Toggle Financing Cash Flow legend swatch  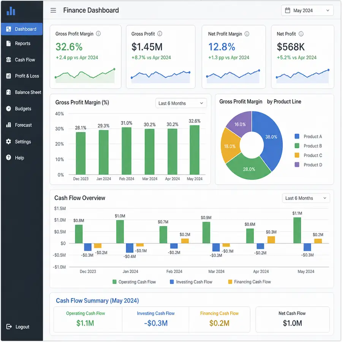coord(230,282)
